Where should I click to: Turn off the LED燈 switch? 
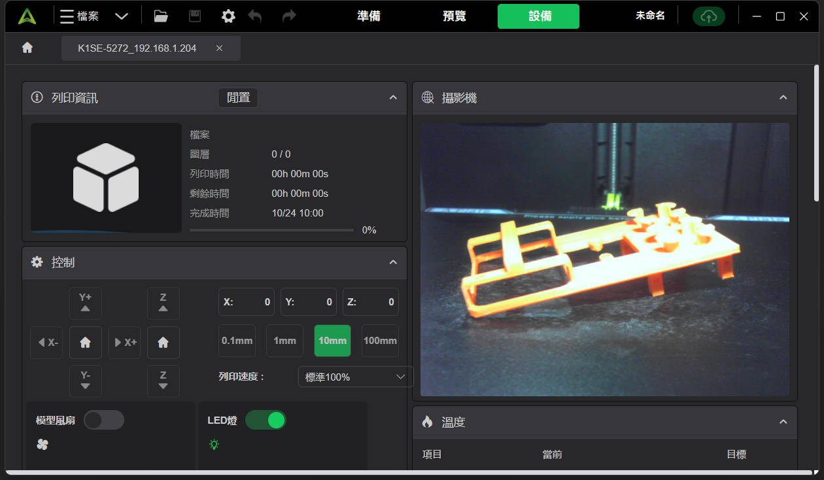(266, 420)
